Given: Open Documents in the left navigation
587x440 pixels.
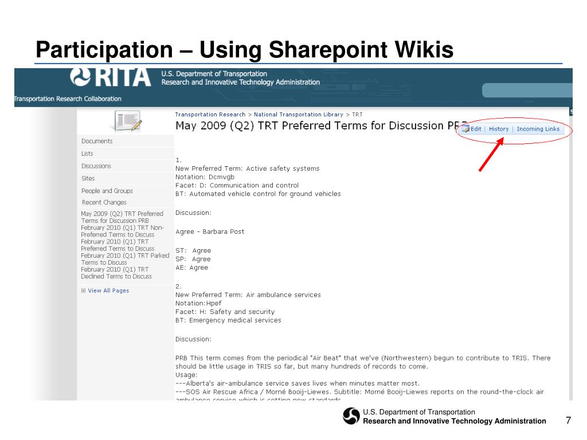Looking at the screenshot, I should (x=97, y=141).
